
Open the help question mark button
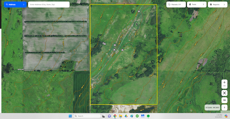point(224,108)
